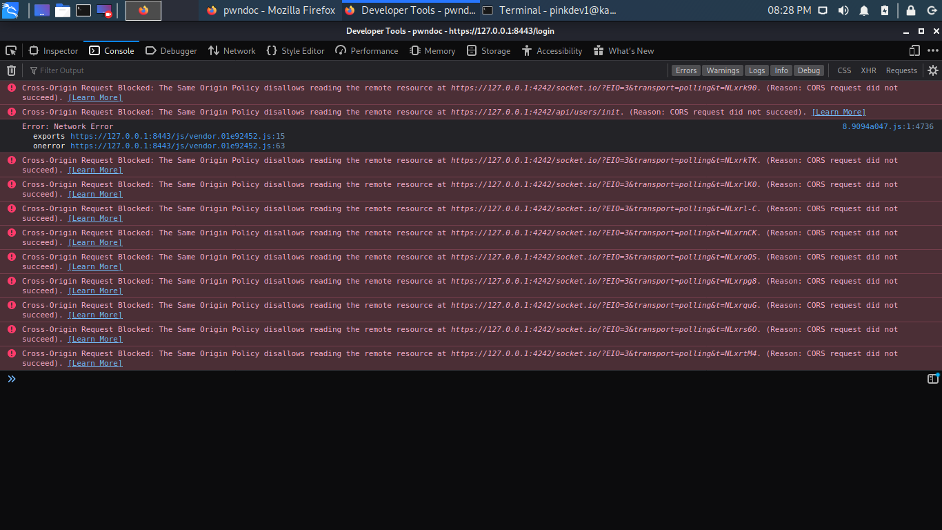The image size is (942, 530).
Task: Clear the console output with trash icon
Action: tap(11, 70)
